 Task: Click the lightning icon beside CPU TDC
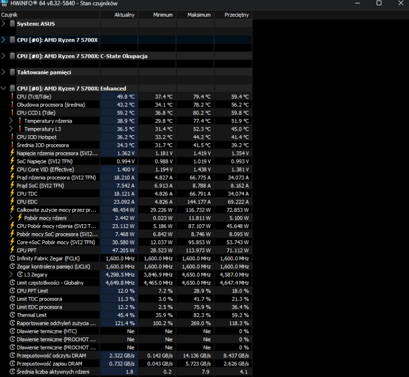12,194
